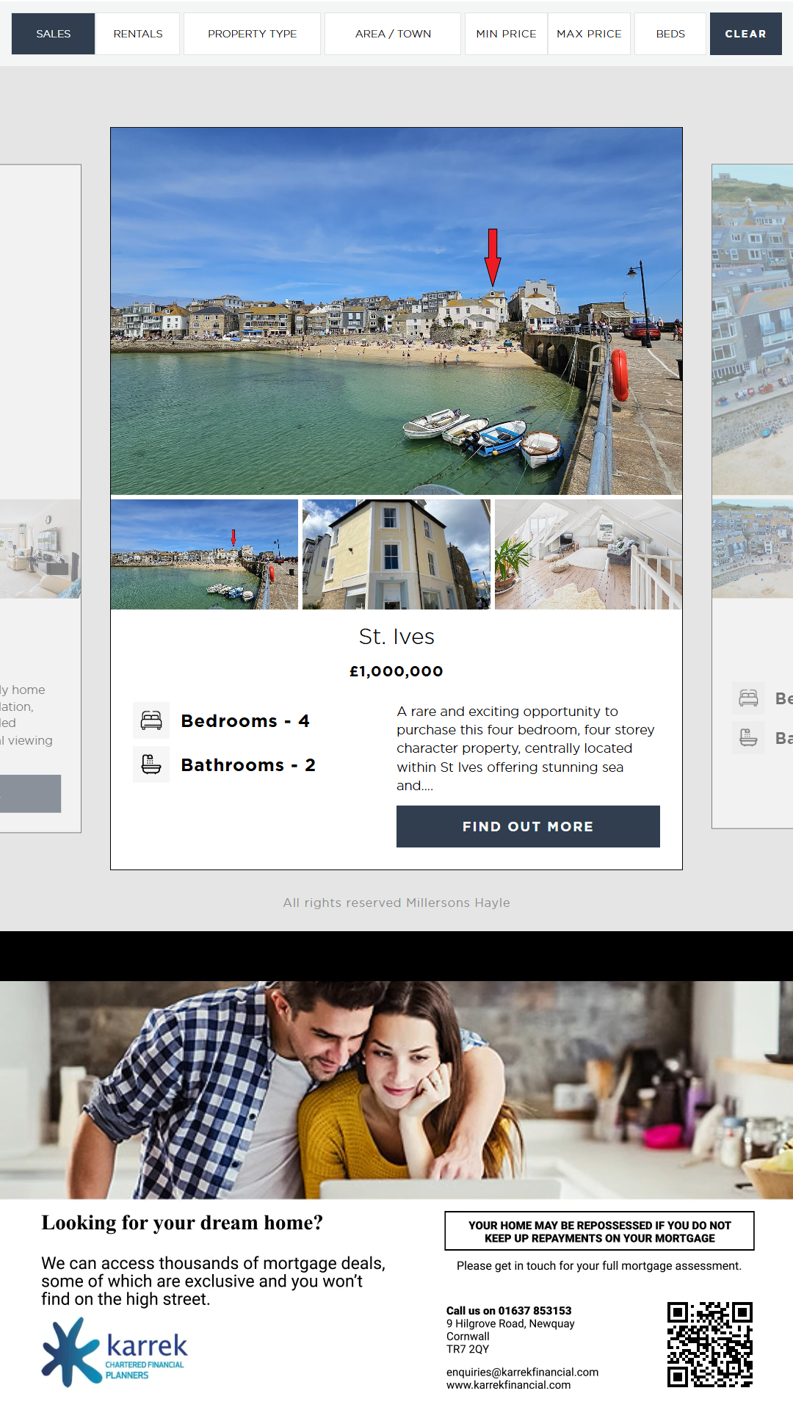Select the attic living room thumbnail

[588, 554]
